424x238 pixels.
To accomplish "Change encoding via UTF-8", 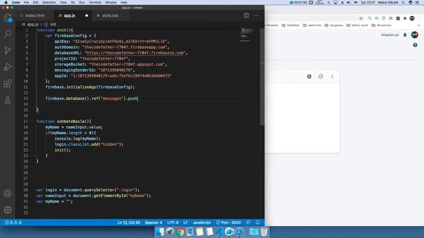I will (x=173, y=222).
